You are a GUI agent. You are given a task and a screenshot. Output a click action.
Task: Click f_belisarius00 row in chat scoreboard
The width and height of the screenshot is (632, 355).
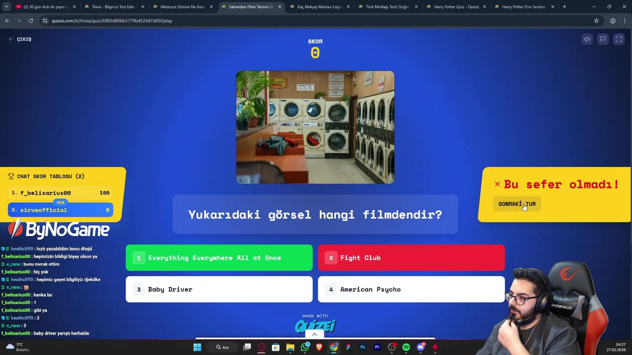[x=60, y=193]
